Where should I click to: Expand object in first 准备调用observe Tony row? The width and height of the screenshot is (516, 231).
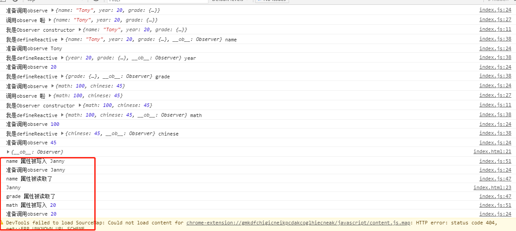tap(52, 11)
